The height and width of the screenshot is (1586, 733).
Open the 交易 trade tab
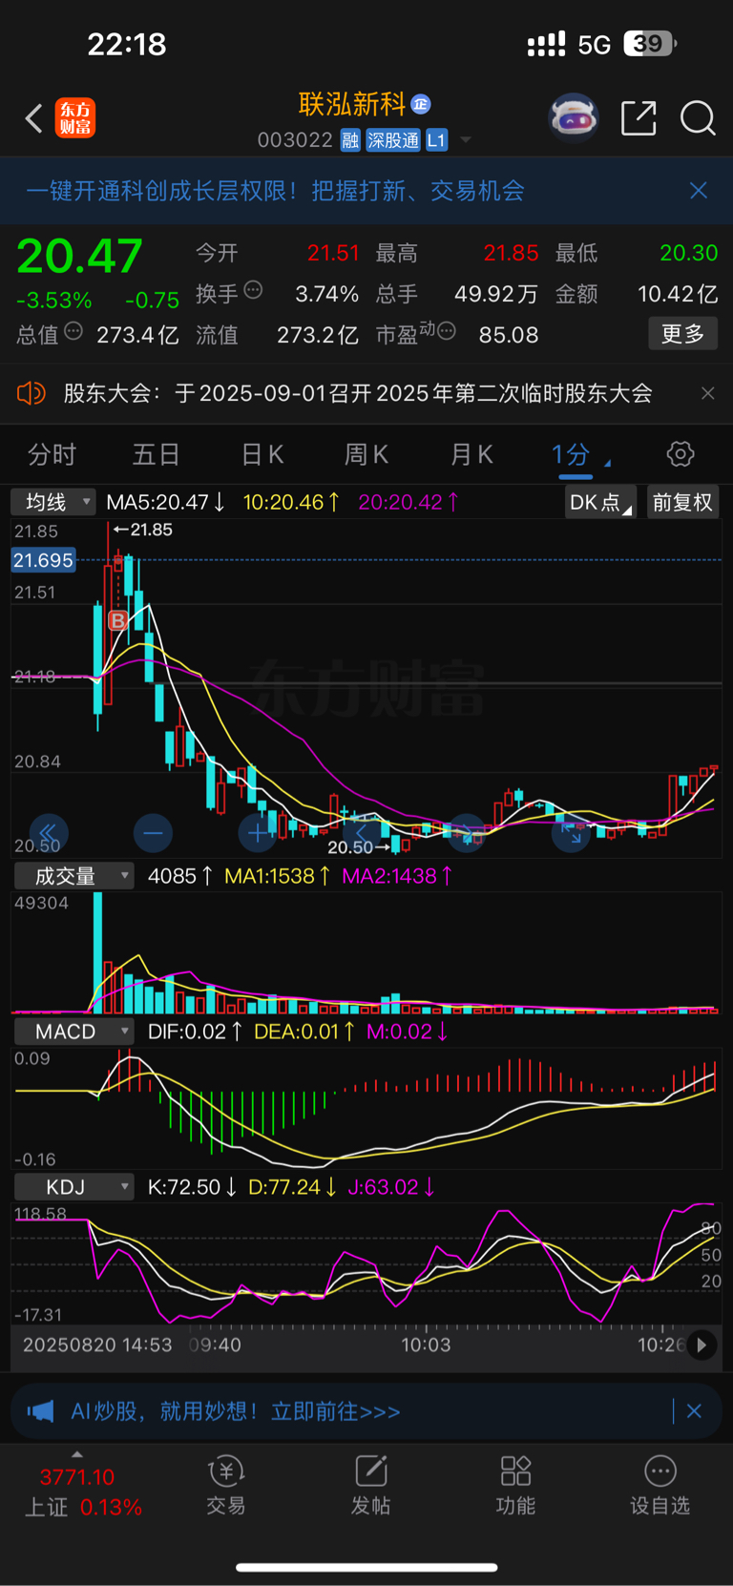click(x=226, y=1487)
